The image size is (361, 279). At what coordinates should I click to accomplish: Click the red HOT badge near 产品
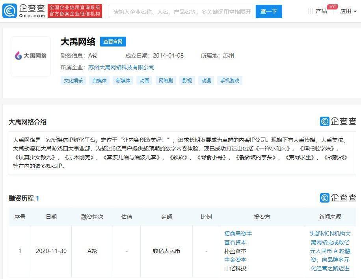click(x=332, y=7)
